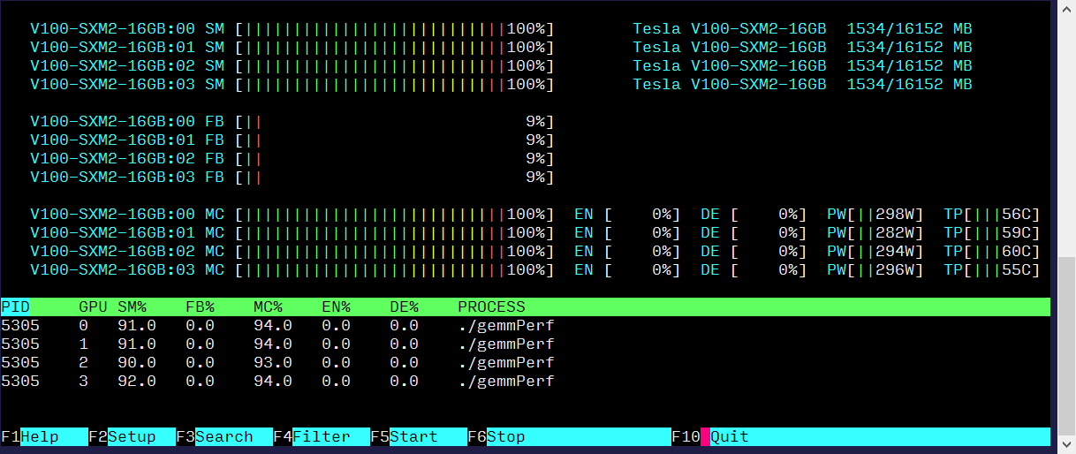Open F4 Filter option
This screenshot has height=454, width=1076.
(x=322, y=436)
